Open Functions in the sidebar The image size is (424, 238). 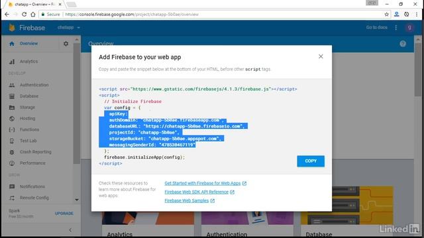point(29,130)
